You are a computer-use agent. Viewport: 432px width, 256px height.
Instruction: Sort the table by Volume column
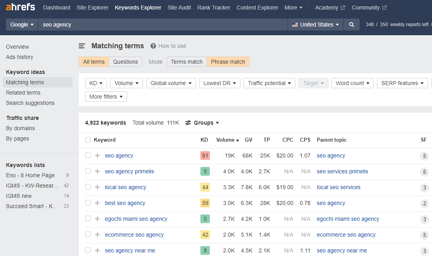(x=227, y=140)
